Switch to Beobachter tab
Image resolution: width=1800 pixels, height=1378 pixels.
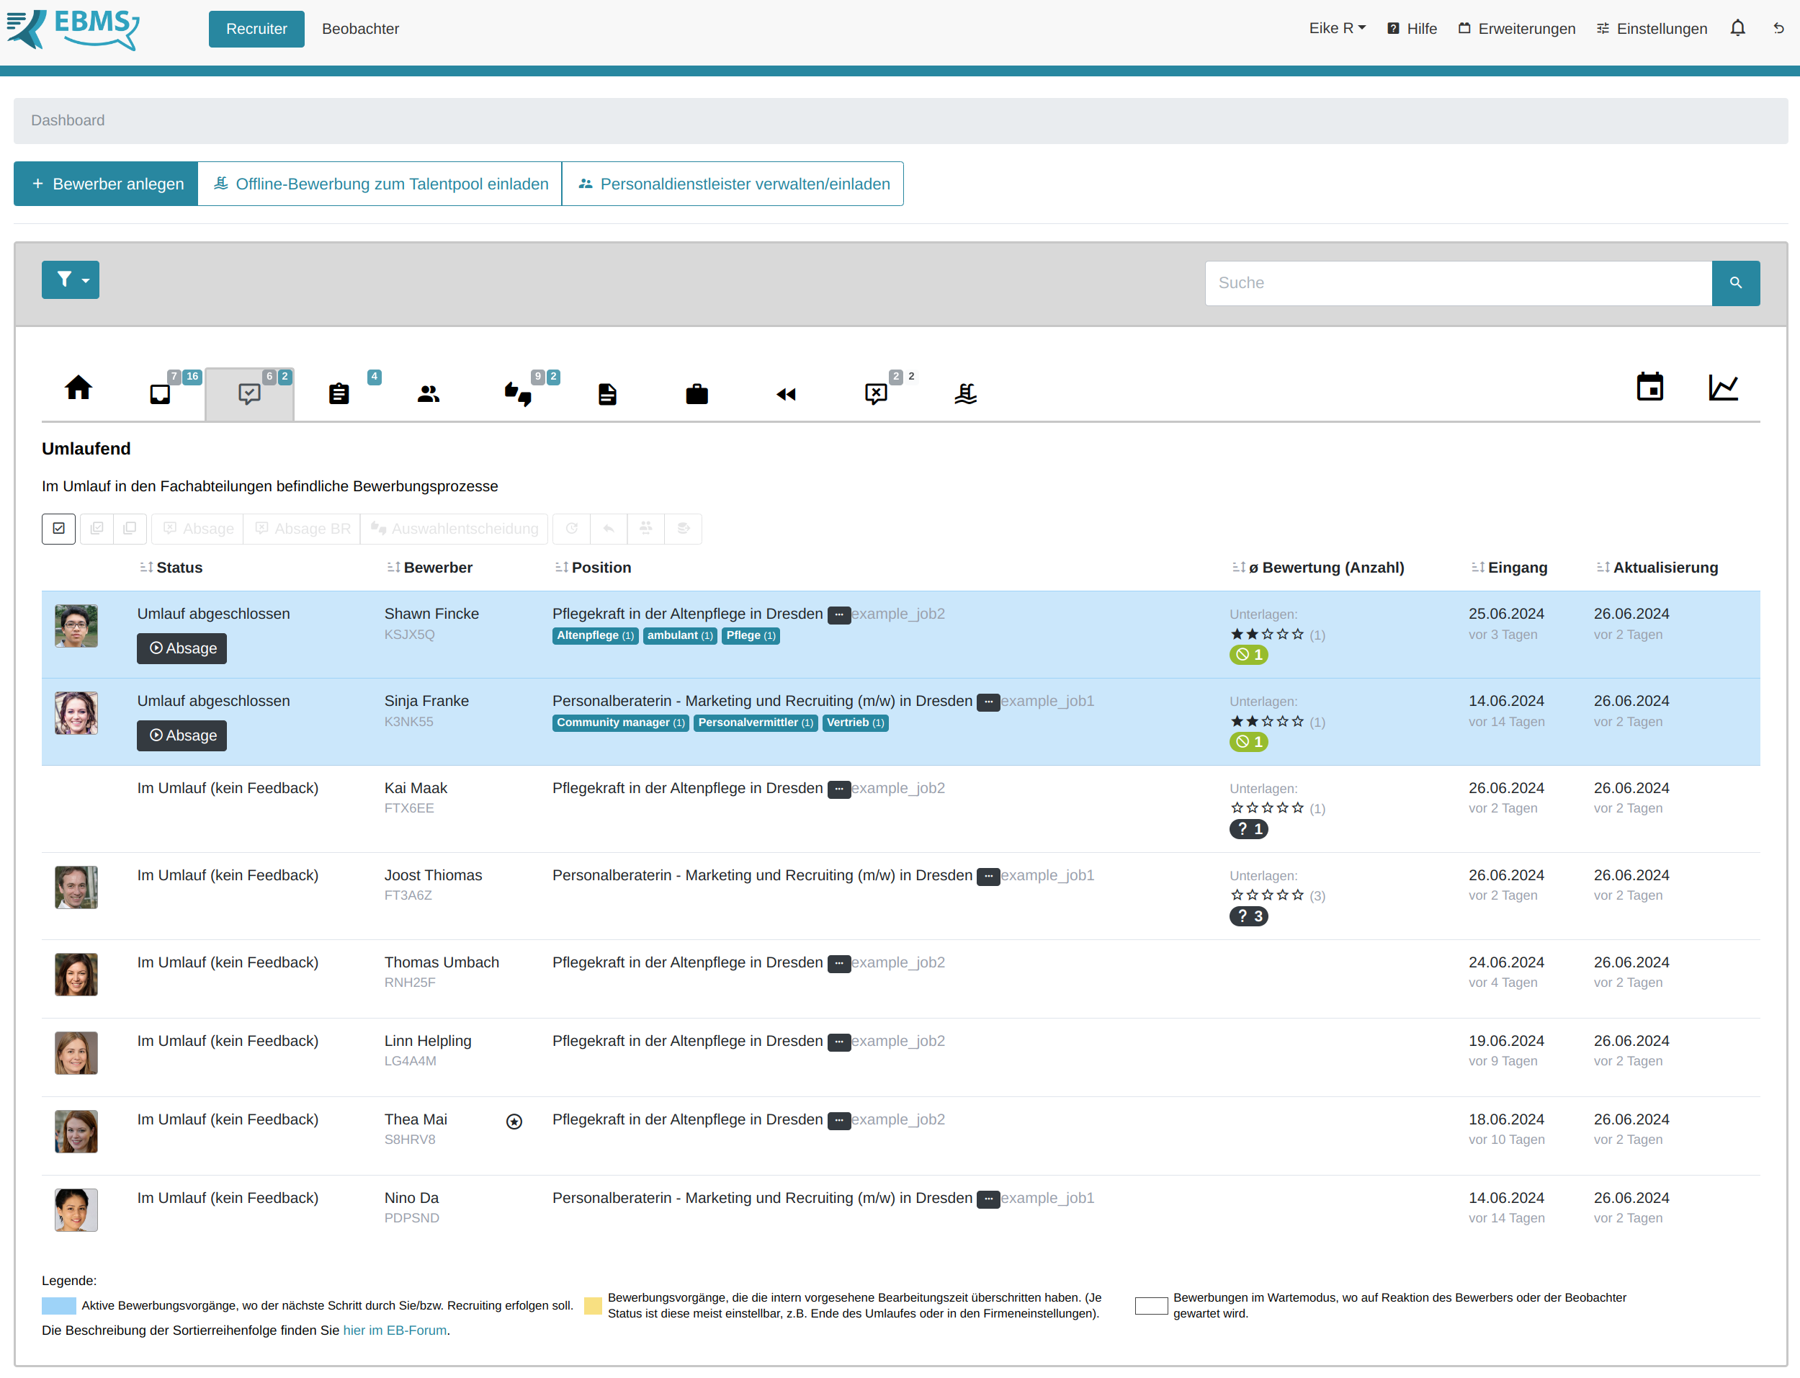(x=360, y=27)
